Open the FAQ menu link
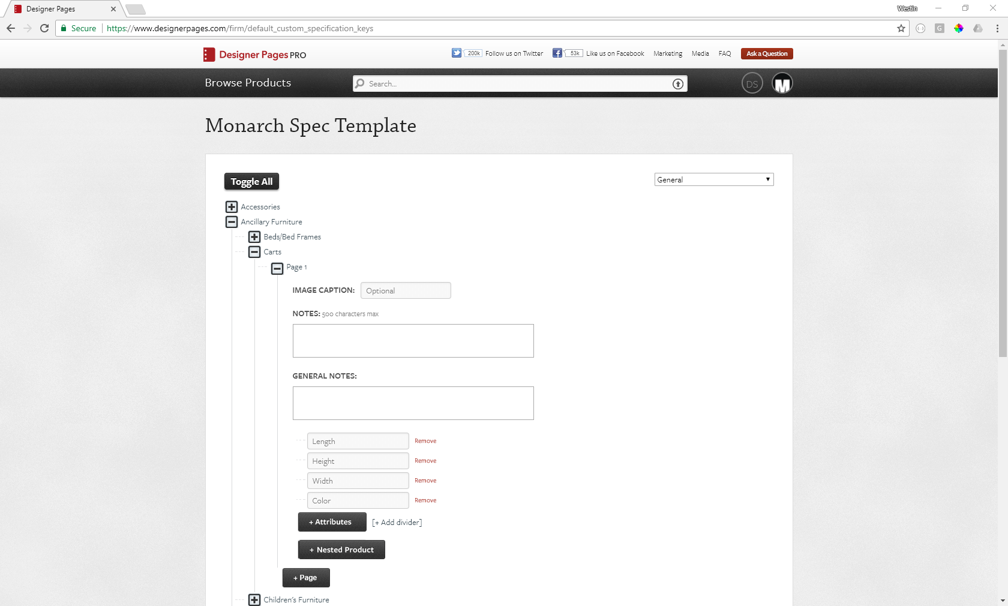This screenshot has width=1008, height=606. [x=725, y=53]
